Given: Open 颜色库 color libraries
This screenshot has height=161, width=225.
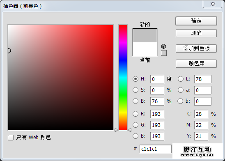Looking at the screenshot, I should tap(196, 64).
